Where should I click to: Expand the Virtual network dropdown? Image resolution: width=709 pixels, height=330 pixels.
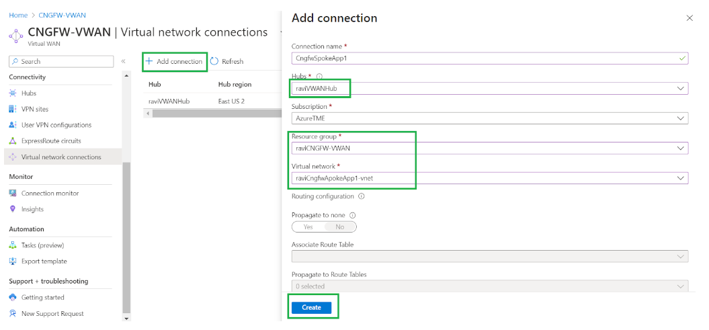(x=681, y=178)
